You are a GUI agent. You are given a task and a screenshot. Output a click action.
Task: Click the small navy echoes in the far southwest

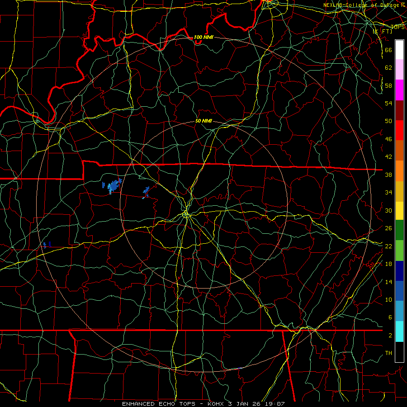pyautogui.click(x=47, y=245)
